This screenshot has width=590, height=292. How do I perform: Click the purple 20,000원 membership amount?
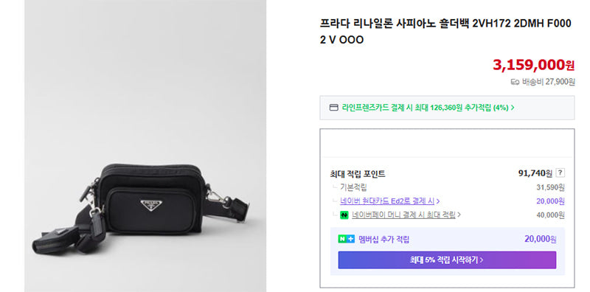point(541,239)
